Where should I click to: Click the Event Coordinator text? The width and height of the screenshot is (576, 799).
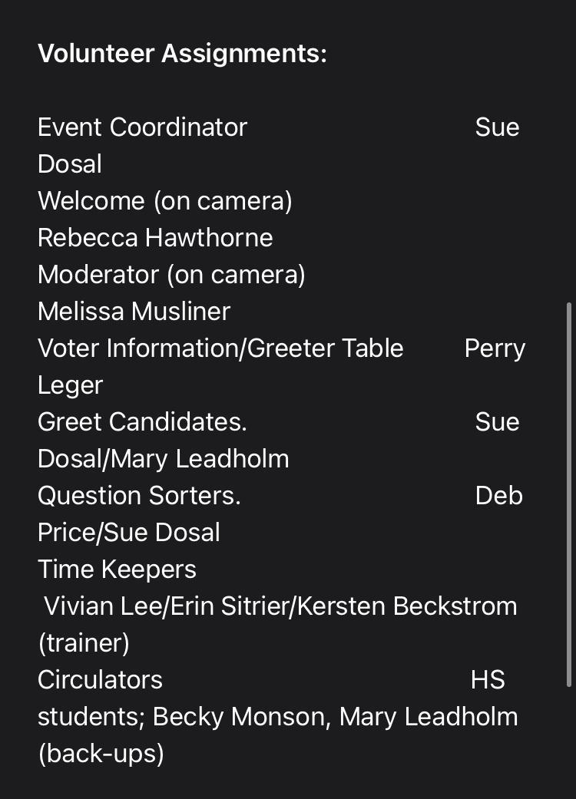click(x=142, y=127)
